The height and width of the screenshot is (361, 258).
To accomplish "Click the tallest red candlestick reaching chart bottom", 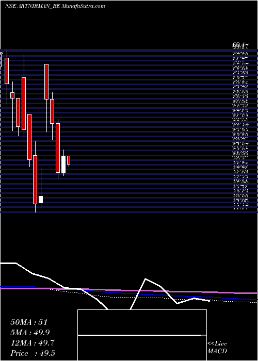I will pos(35,179).
